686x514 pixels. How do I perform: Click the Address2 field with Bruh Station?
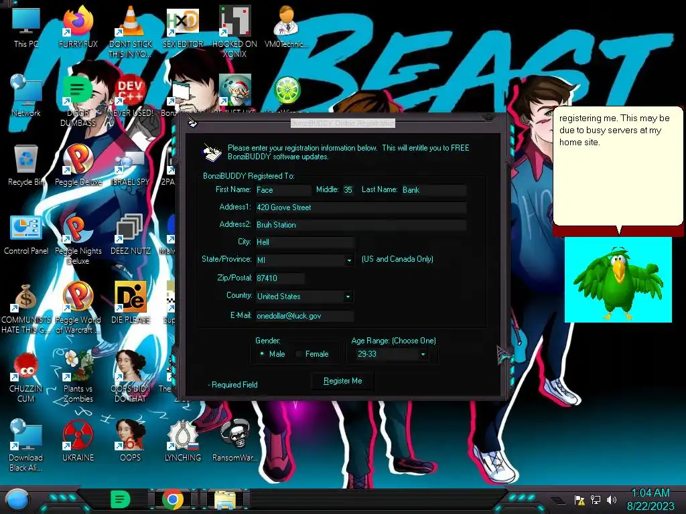click(361, 225)
